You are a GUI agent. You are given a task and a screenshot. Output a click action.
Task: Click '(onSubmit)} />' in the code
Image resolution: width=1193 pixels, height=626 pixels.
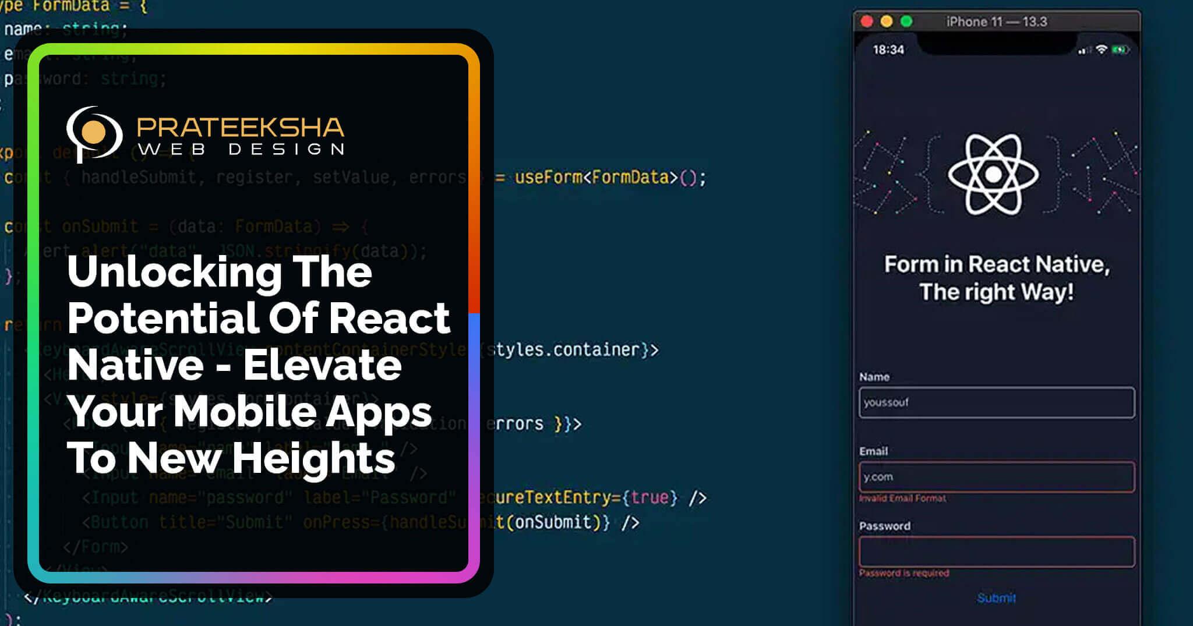[572, 522]
